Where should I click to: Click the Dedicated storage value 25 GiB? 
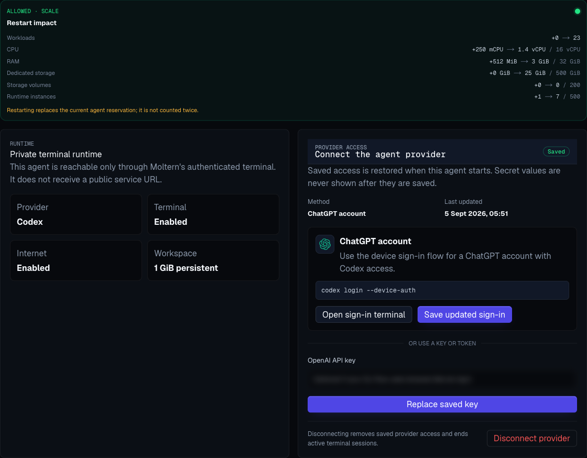[x=535, y=73]
